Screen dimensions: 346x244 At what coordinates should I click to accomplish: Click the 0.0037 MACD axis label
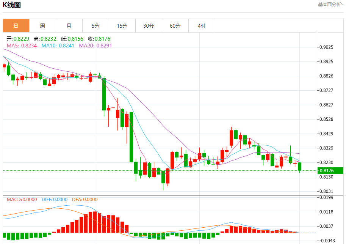pos(326,226)
